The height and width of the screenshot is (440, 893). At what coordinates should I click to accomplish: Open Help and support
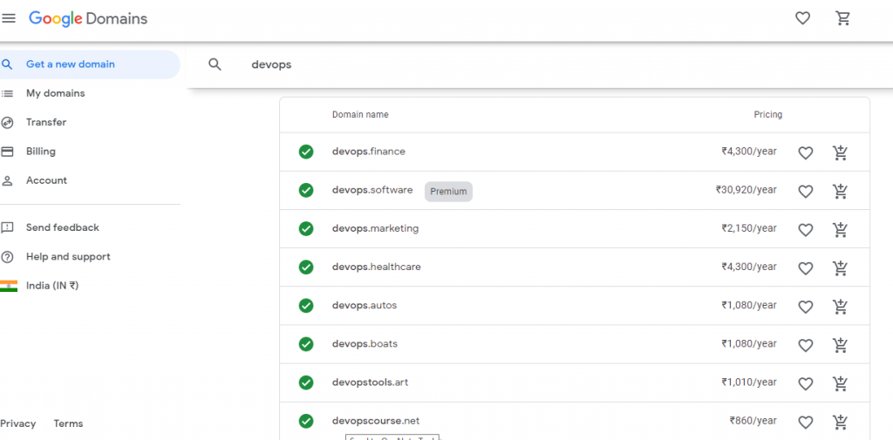coord(68,257)
